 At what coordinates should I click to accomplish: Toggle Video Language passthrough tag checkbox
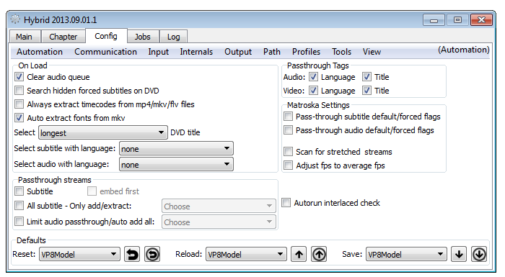(313, 91)
